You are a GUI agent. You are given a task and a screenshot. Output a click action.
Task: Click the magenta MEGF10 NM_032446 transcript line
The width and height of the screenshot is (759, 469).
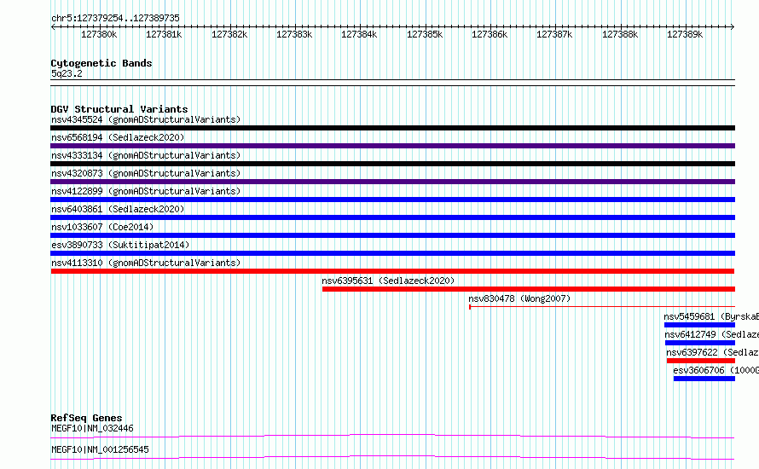coord(392,436)
